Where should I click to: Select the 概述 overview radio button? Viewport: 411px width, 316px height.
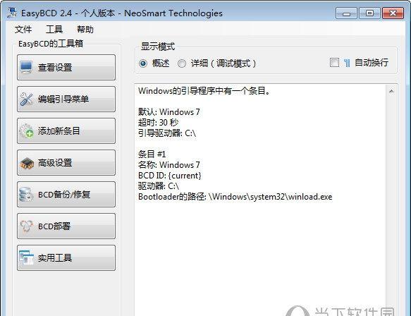pyautogui.click(x=143, y=63)
